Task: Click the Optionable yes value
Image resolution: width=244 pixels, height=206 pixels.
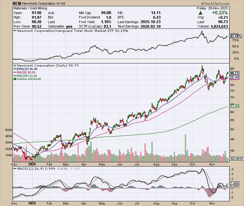Action: [69, 27]
